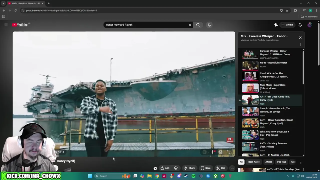The width and height of the screenshot is (320, 180).
Task: Bookmark this page with star
Action: (287, 10)
